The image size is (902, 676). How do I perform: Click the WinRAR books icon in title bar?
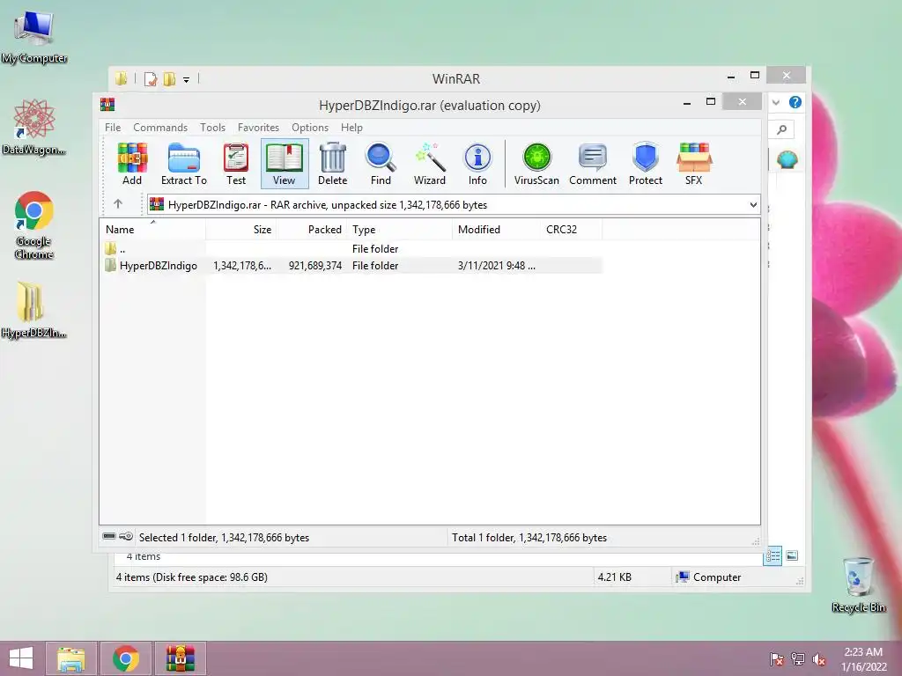(107, 104)
